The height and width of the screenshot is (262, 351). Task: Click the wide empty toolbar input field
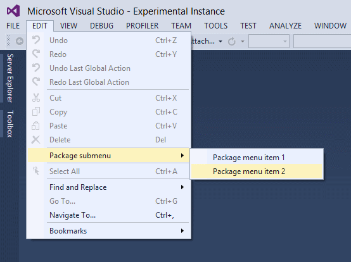[322, 41]
